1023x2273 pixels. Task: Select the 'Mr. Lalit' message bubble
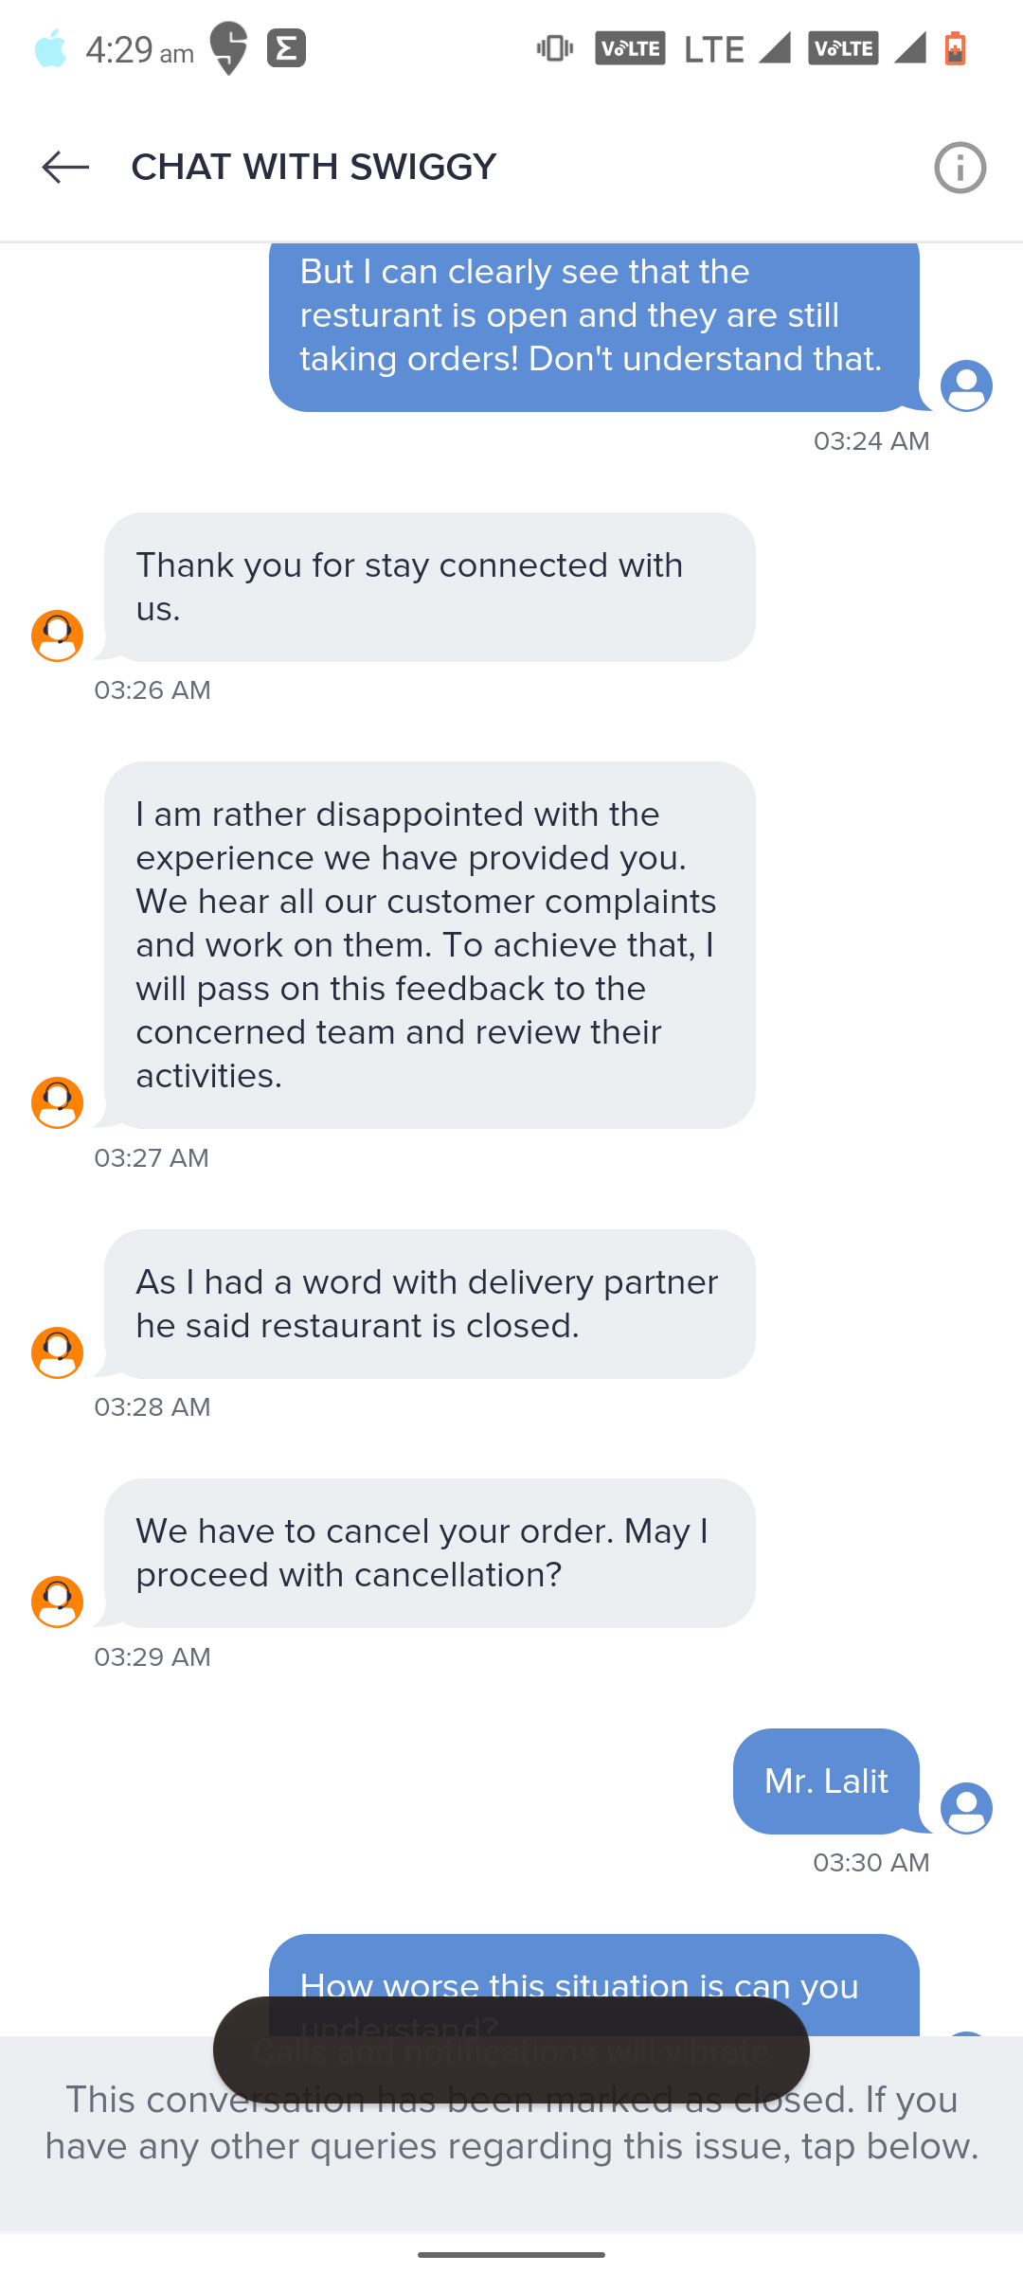click(826, 1781)
